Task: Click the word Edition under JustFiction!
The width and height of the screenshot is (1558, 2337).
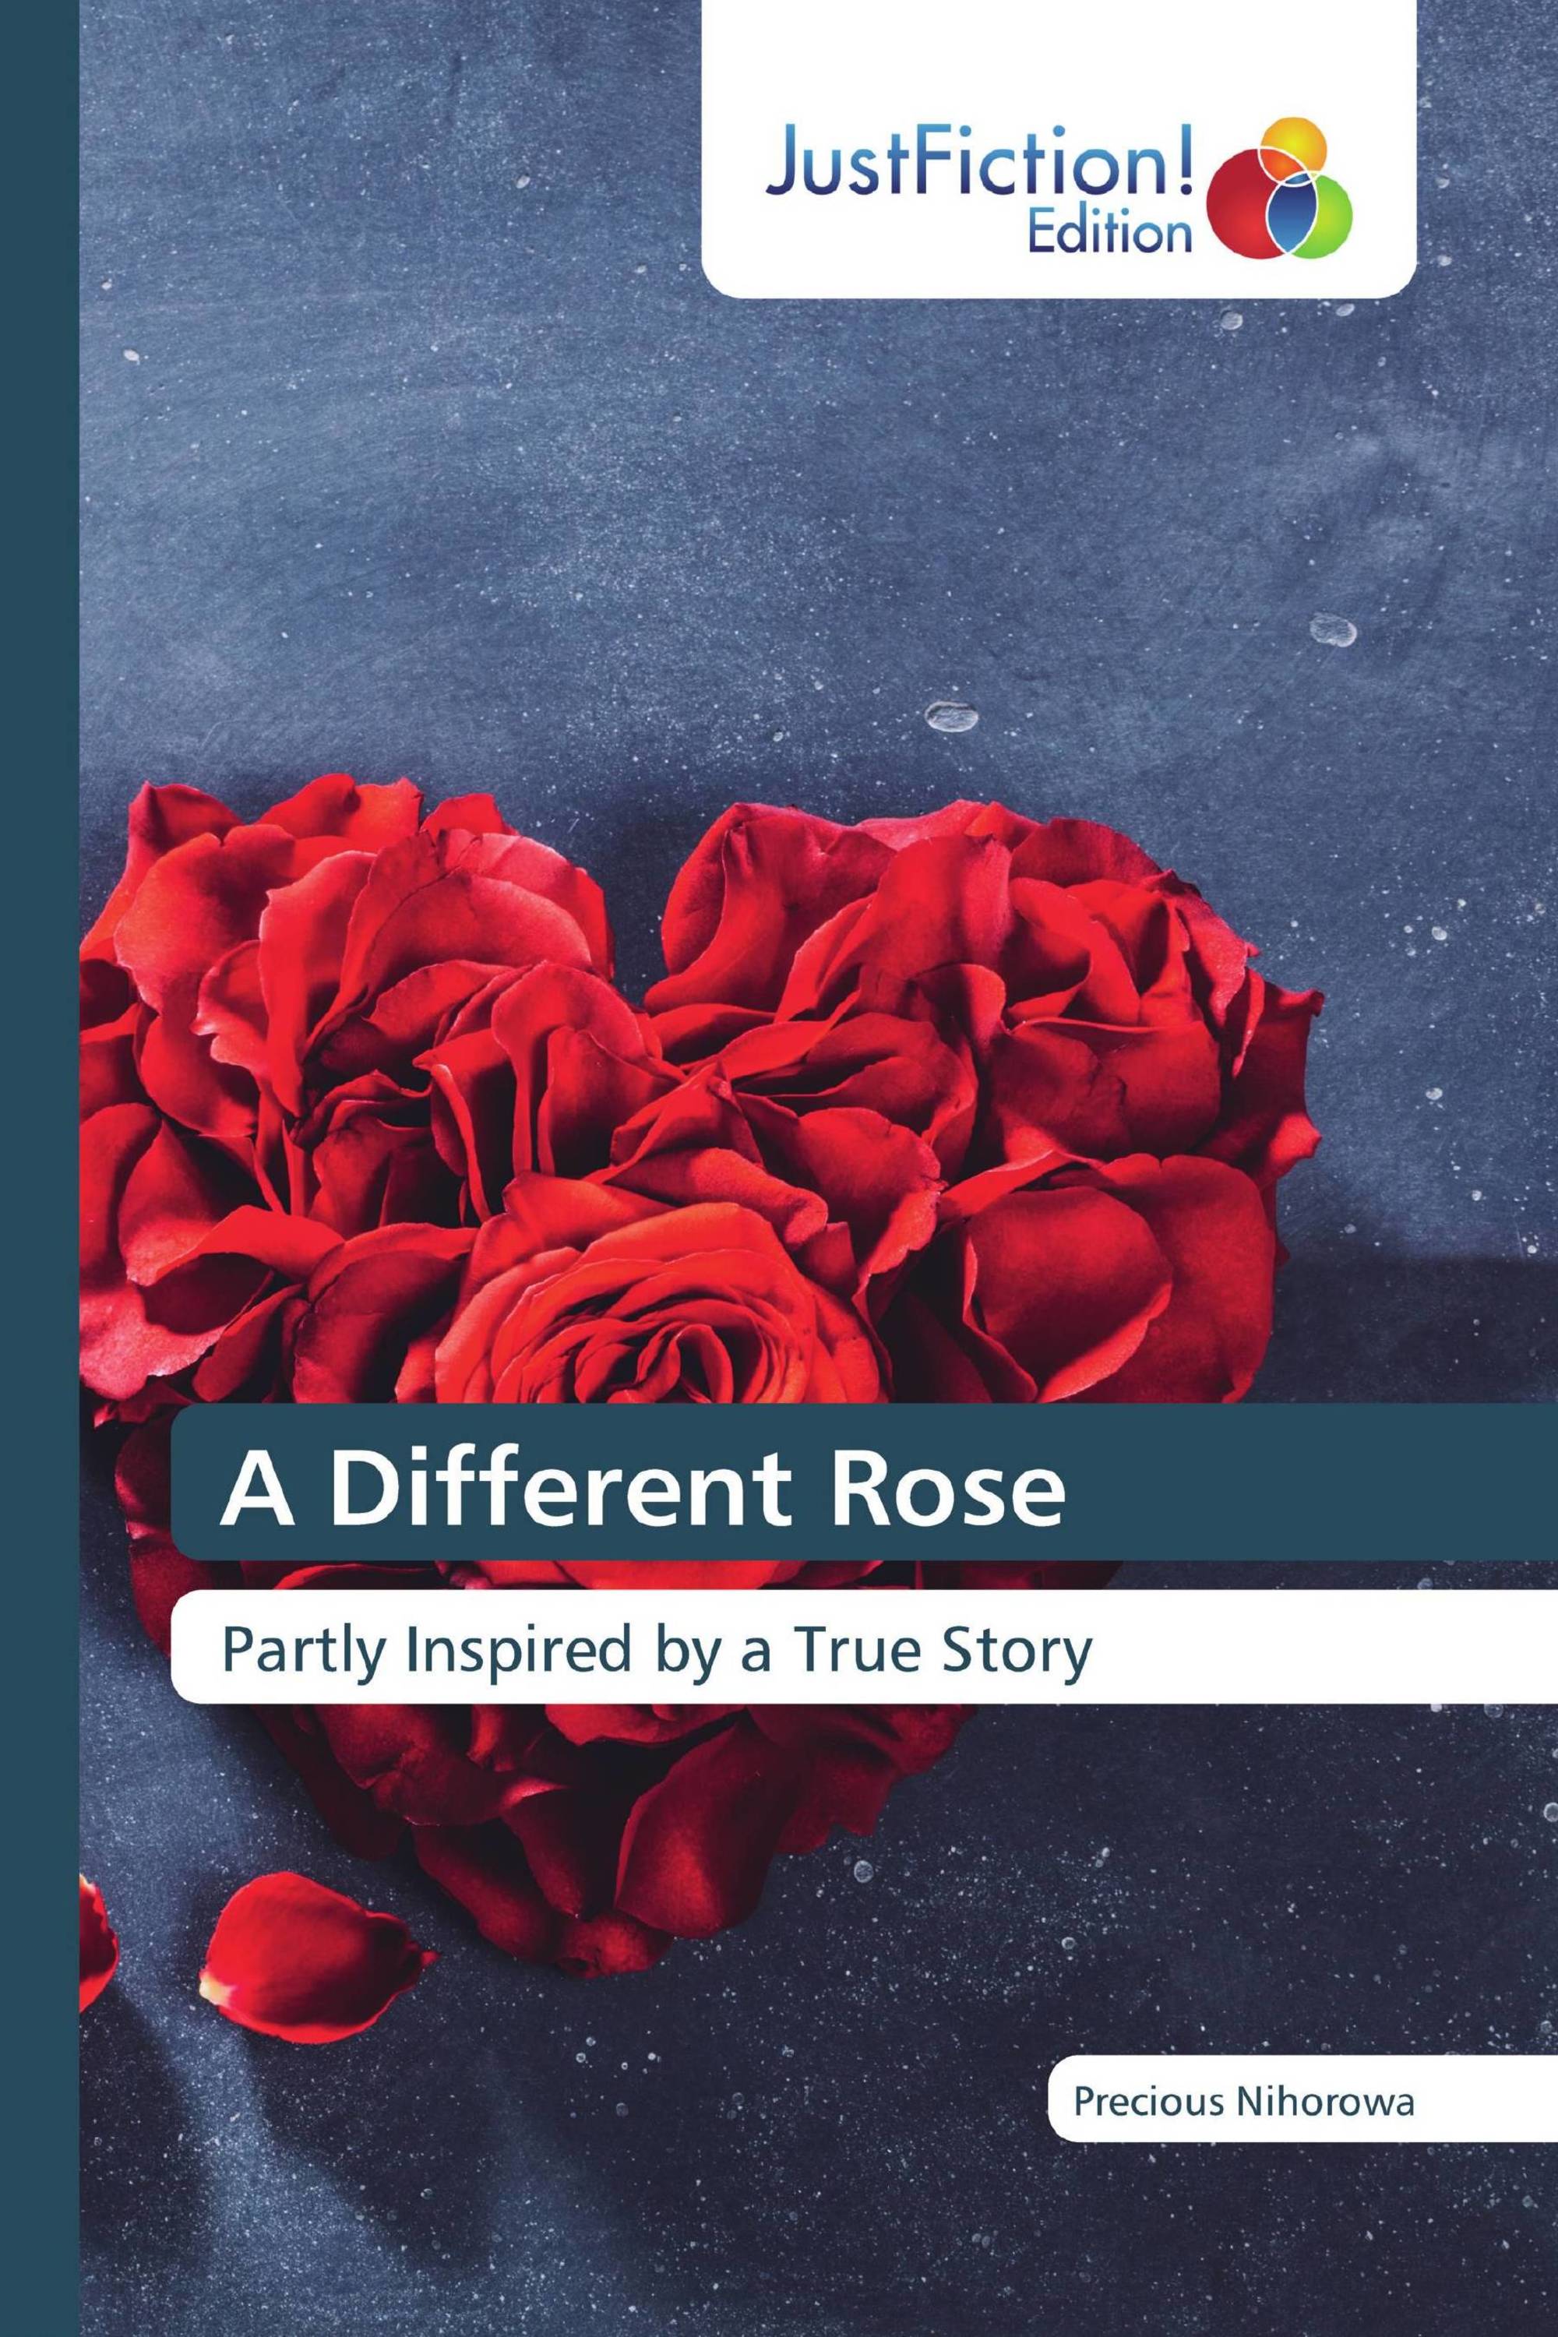Action: pos(1109,232)
